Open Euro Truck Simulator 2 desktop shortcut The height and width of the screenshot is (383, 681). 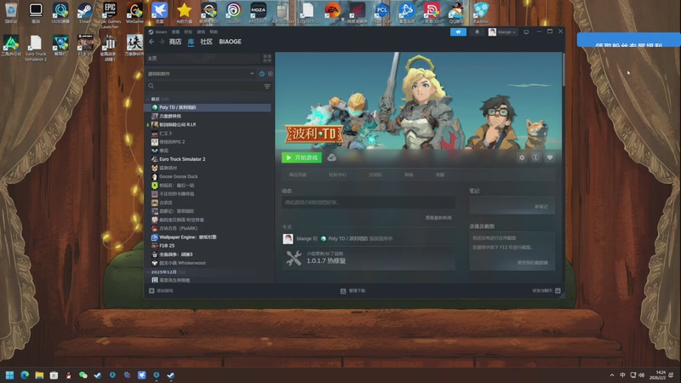pyautogui.click(x=36, y=48)
